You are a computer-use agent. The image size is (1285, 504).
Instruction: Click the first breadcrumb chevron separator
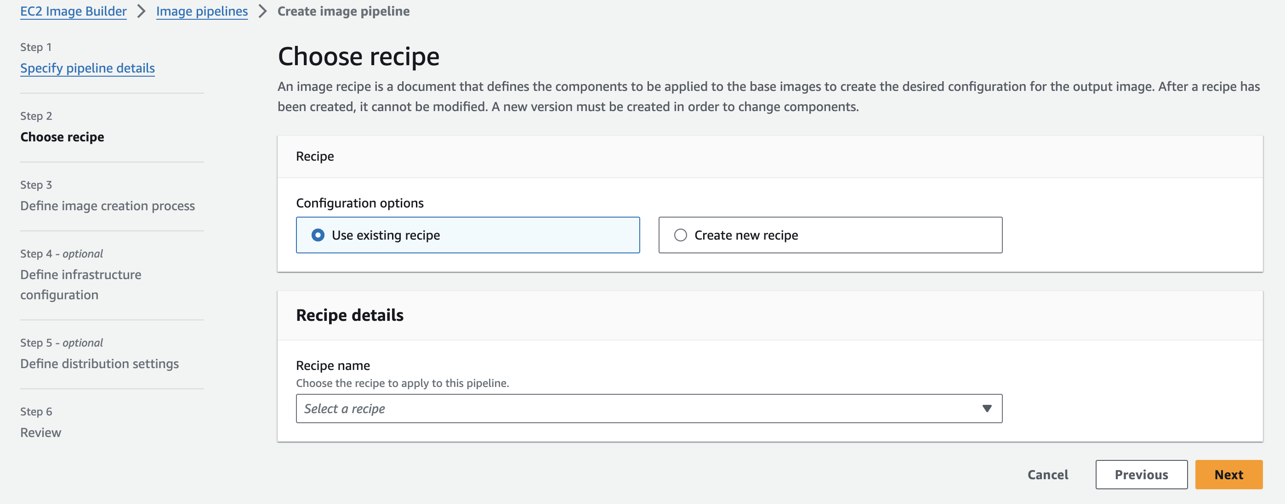point(141,11)
